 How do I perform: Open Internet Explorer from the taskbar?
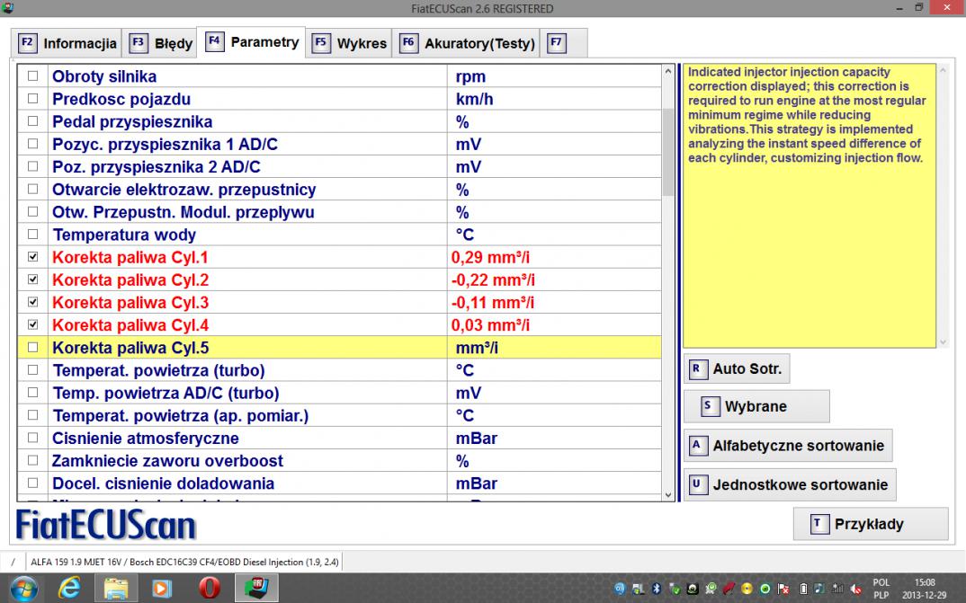[68, 589]
